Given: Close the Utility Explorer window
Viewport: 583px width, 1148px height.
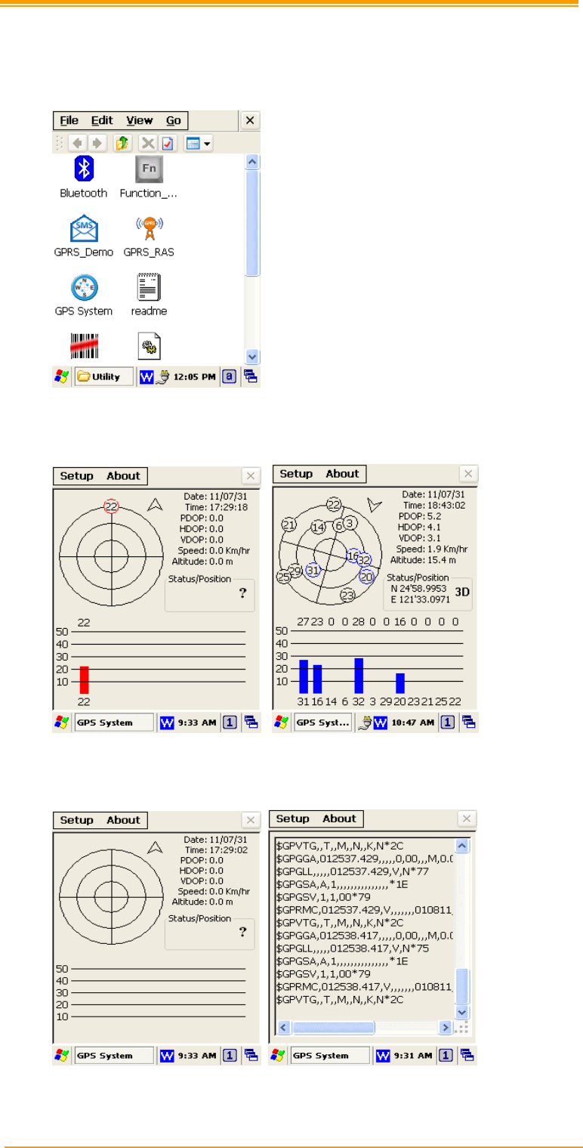Looking at the screenshot, I should coord(250,120).
